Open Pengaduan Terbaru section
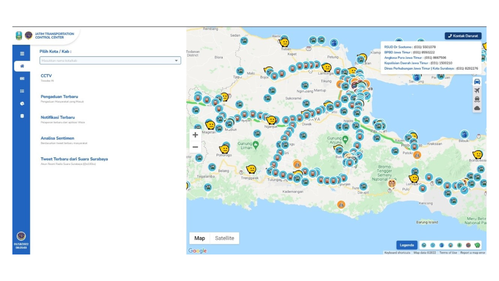Image resolution: width=499 pixels, height=281 pixels. (59, 97)
